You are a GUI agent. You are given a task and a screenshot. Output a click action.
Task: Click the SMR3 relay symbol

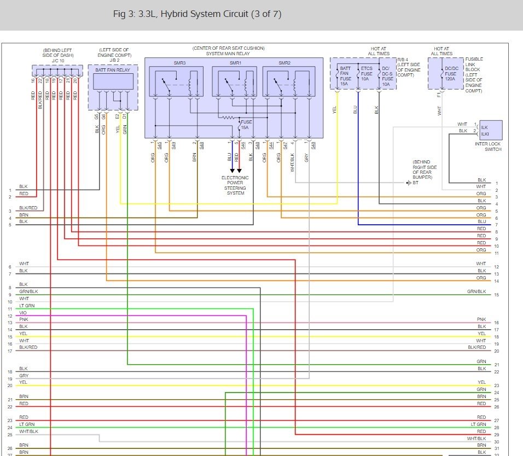[177, 82]
